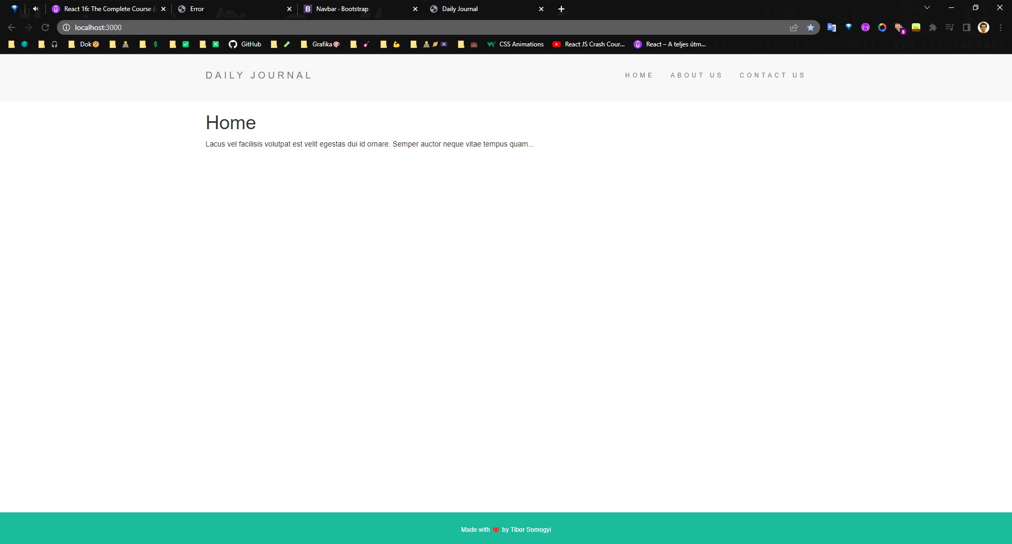Toggle the bookmark star for this page
This screenshot has width=1012, height=544.
811,27
